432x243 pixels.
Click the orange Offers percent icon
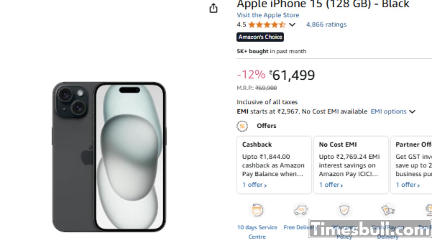(242, 126)
